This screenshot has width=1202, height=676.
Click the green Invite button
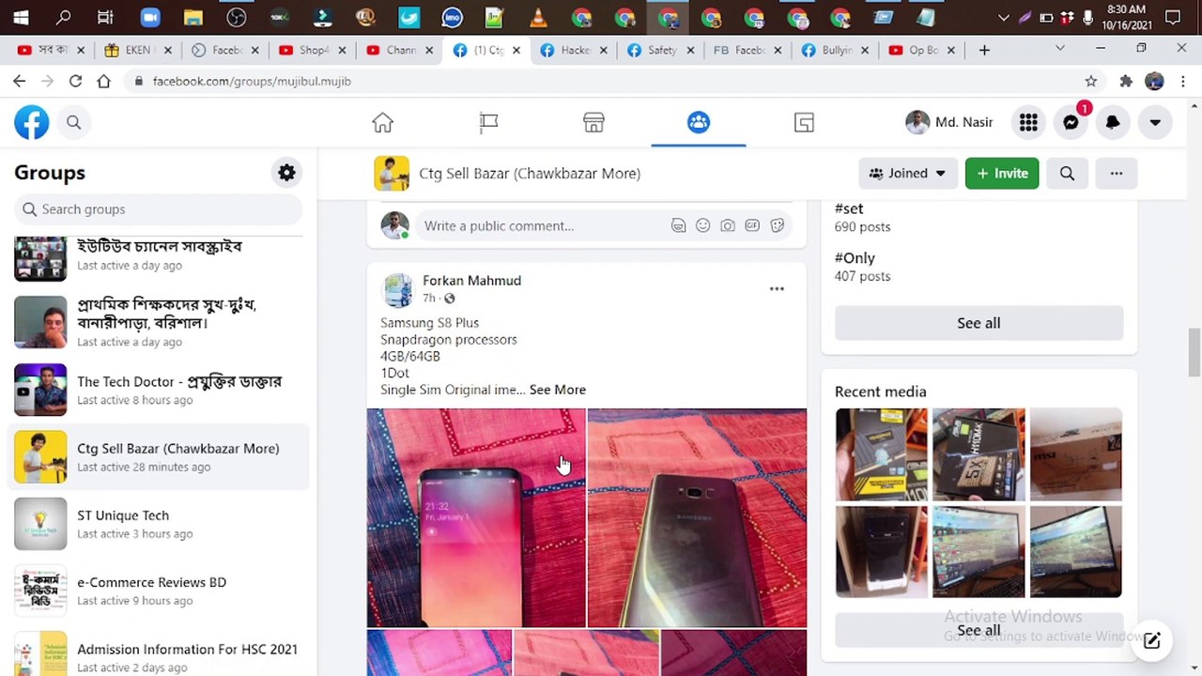click(x=1002, y=173)
